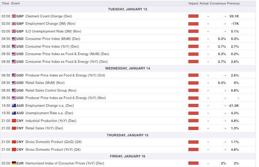Click the Australian flag beside Unemployment Rate s.a.
The height and width of the screenshot is (167, 259).
point(14,113)
